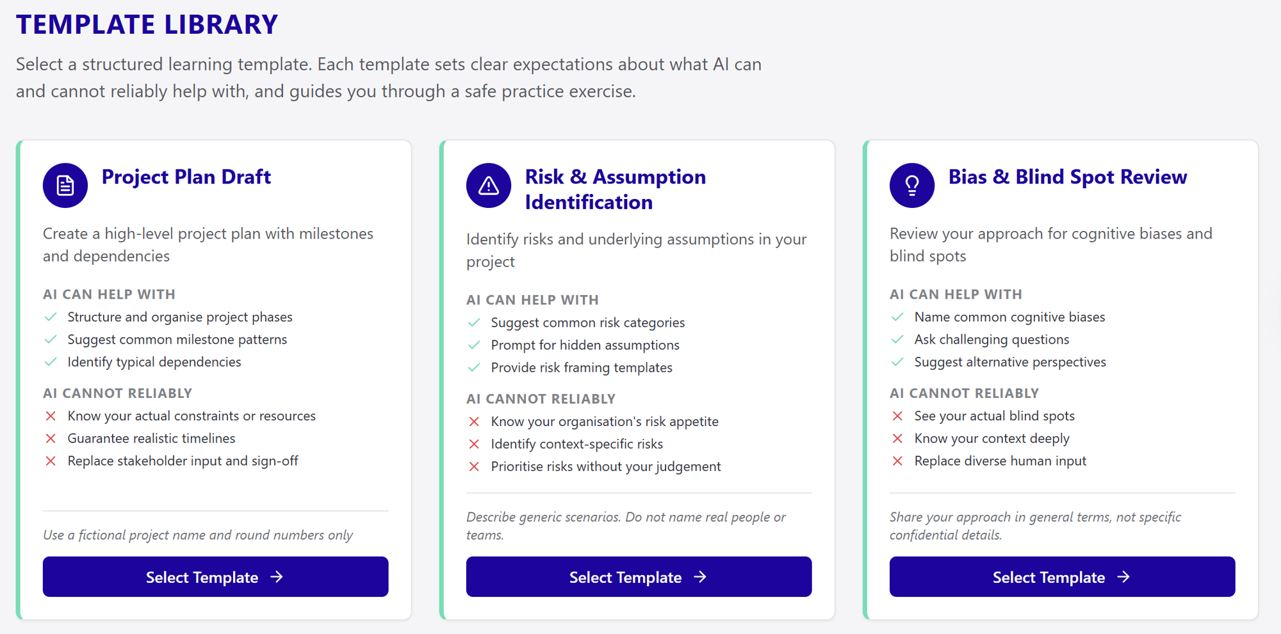The image size is (1281, 634).
Task: Click checkmark next to 'Prompt for hidden assumptions'
Action: [475, 345]
